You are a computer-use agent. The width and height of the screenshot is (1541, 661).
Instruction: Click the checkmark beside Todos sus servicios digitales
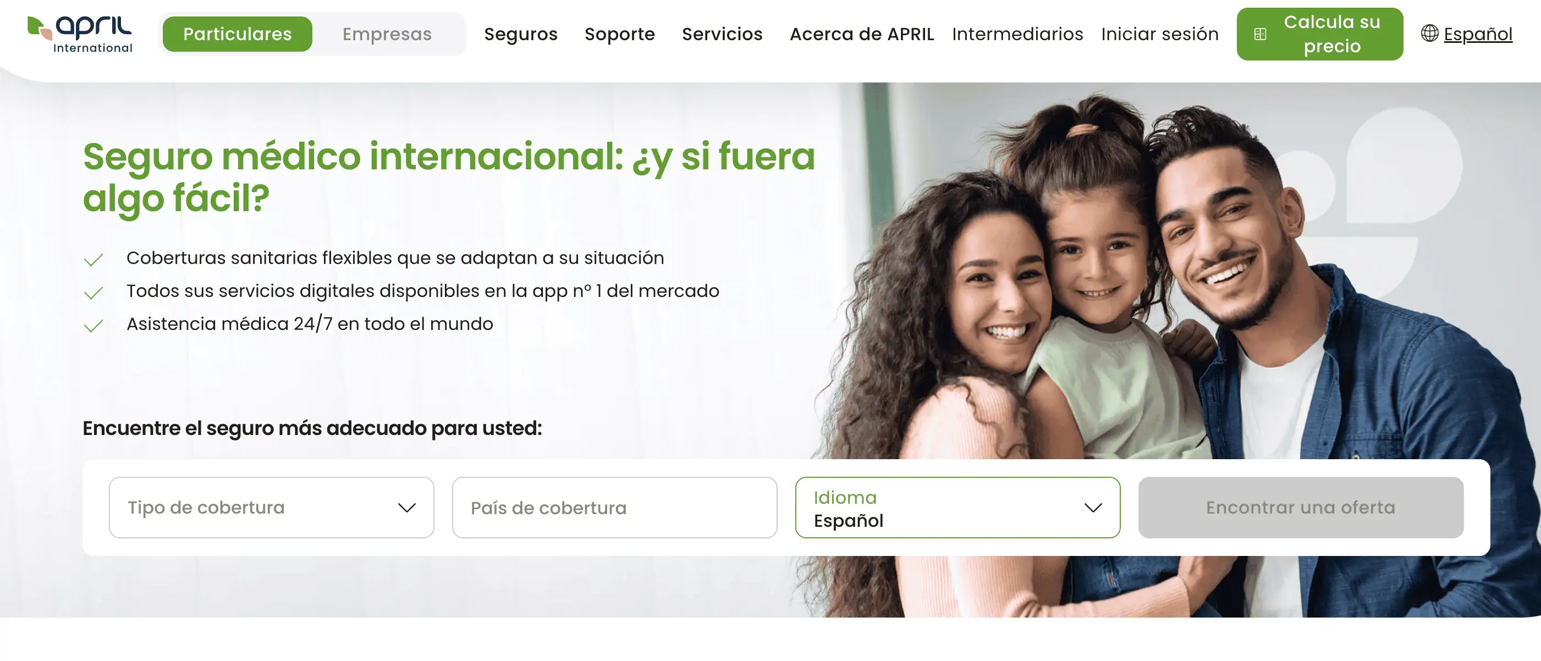coord(93,293)
